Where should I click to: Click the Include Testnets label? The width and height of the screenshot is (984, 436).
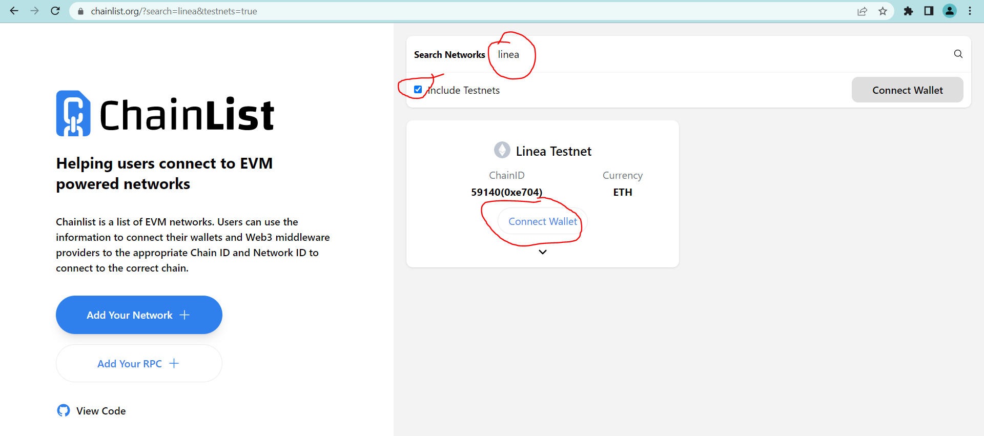(x=464, y=90)
